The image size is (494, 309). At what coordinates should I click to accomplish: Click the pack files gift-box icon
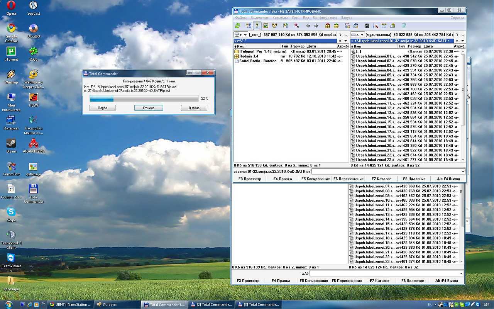tap(327, 26)
